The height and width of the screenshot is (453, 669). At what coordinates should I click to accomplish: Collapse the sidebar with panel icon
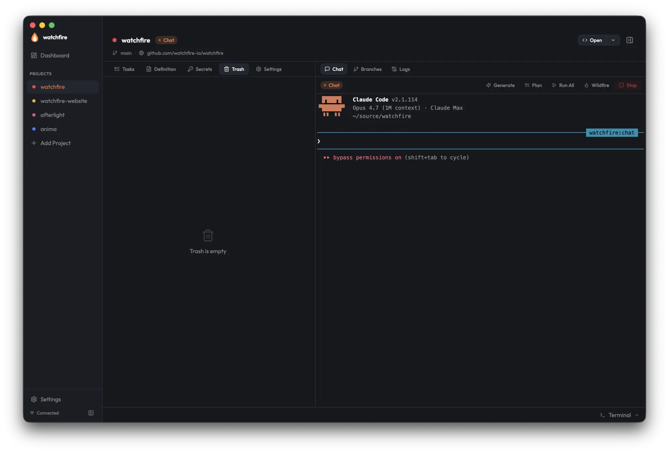pos(91,413)
